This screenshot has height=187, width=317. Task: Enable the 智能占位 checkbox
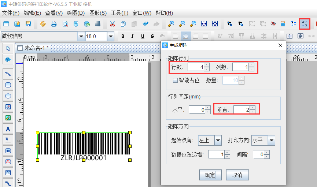click(175, 81)
